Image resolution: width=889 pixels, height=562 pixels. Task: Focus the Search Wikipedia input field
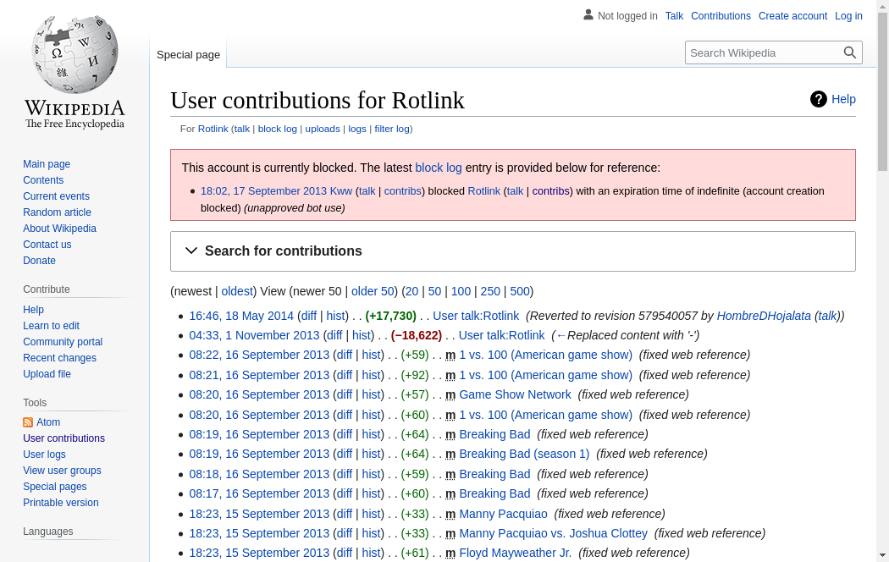[763, 52]
